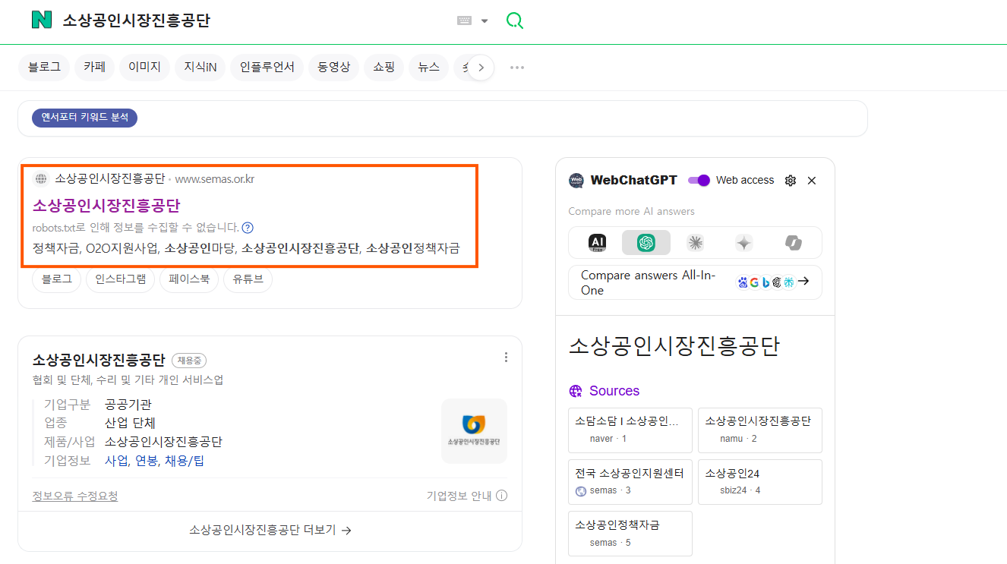Click the keyboard input icon in search bar

click(464, 20)
